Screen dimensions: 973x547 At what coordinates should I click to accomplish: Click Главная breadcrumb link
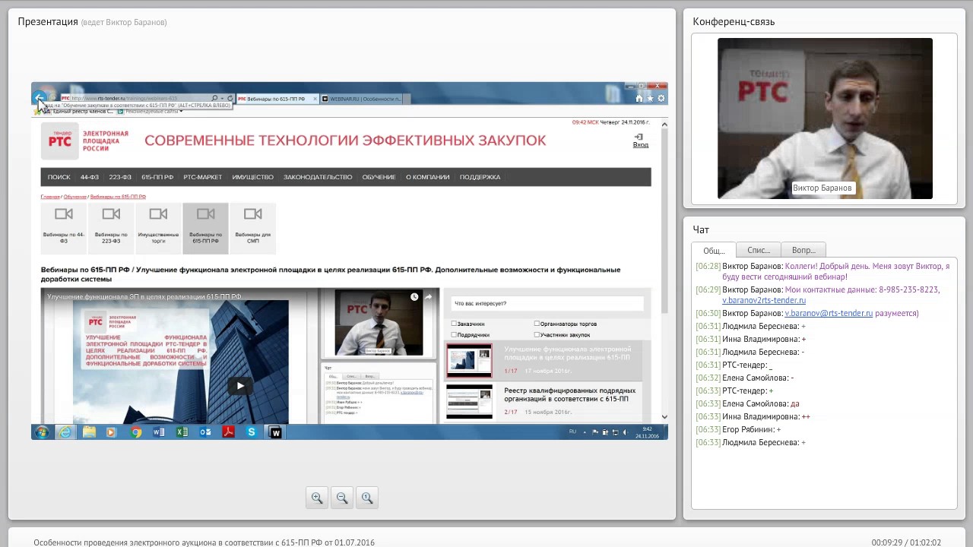point(50,197)
